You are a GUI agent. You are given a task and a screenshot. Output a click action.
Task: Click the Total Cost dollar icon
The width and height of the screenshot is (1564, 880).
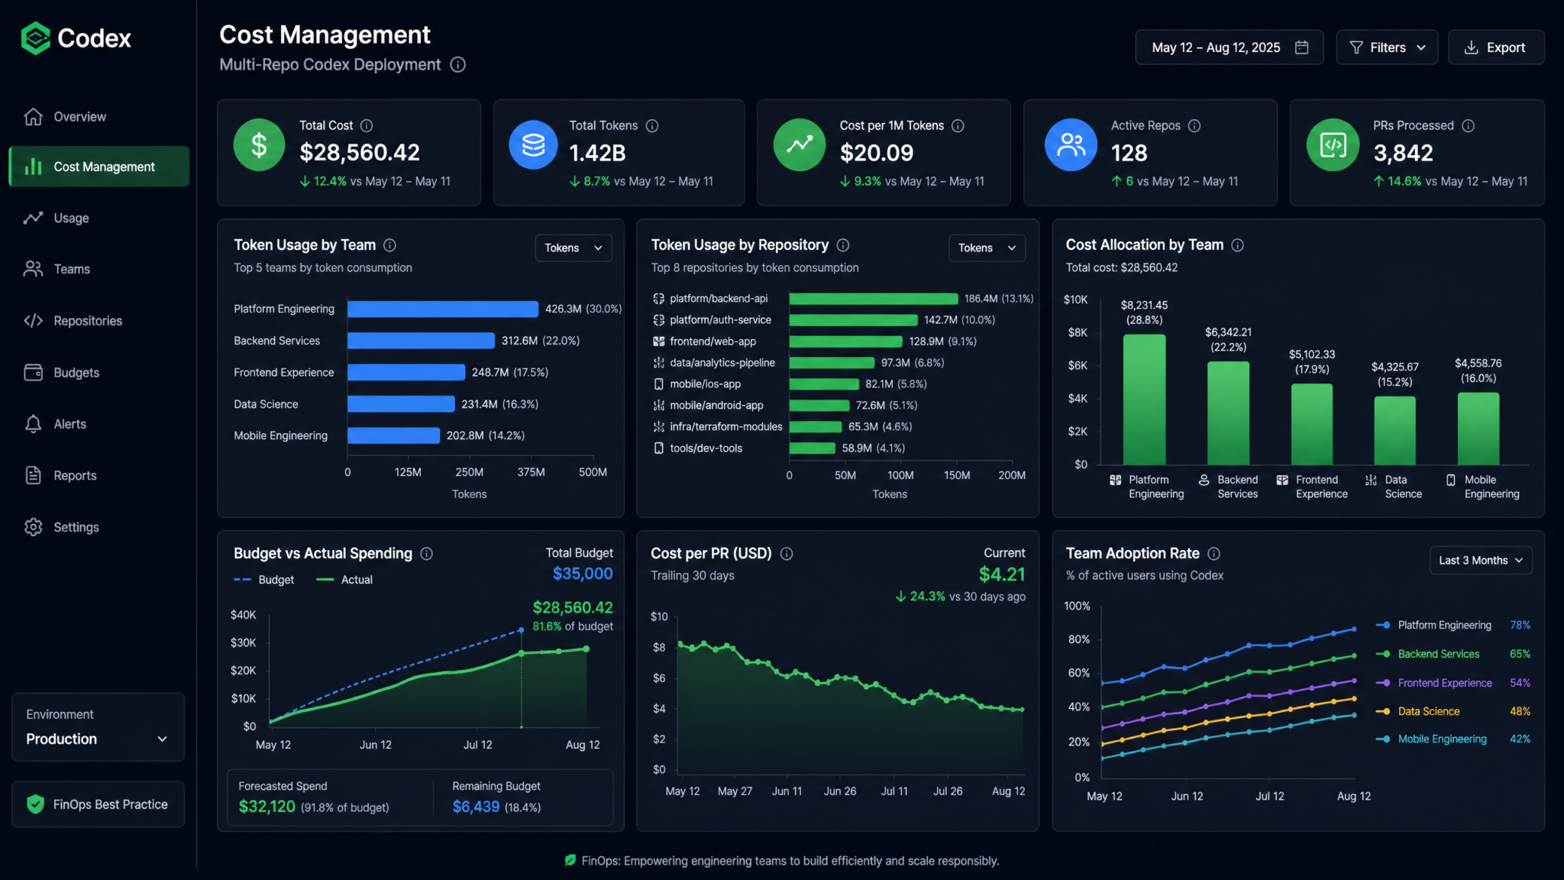(259, 145)
